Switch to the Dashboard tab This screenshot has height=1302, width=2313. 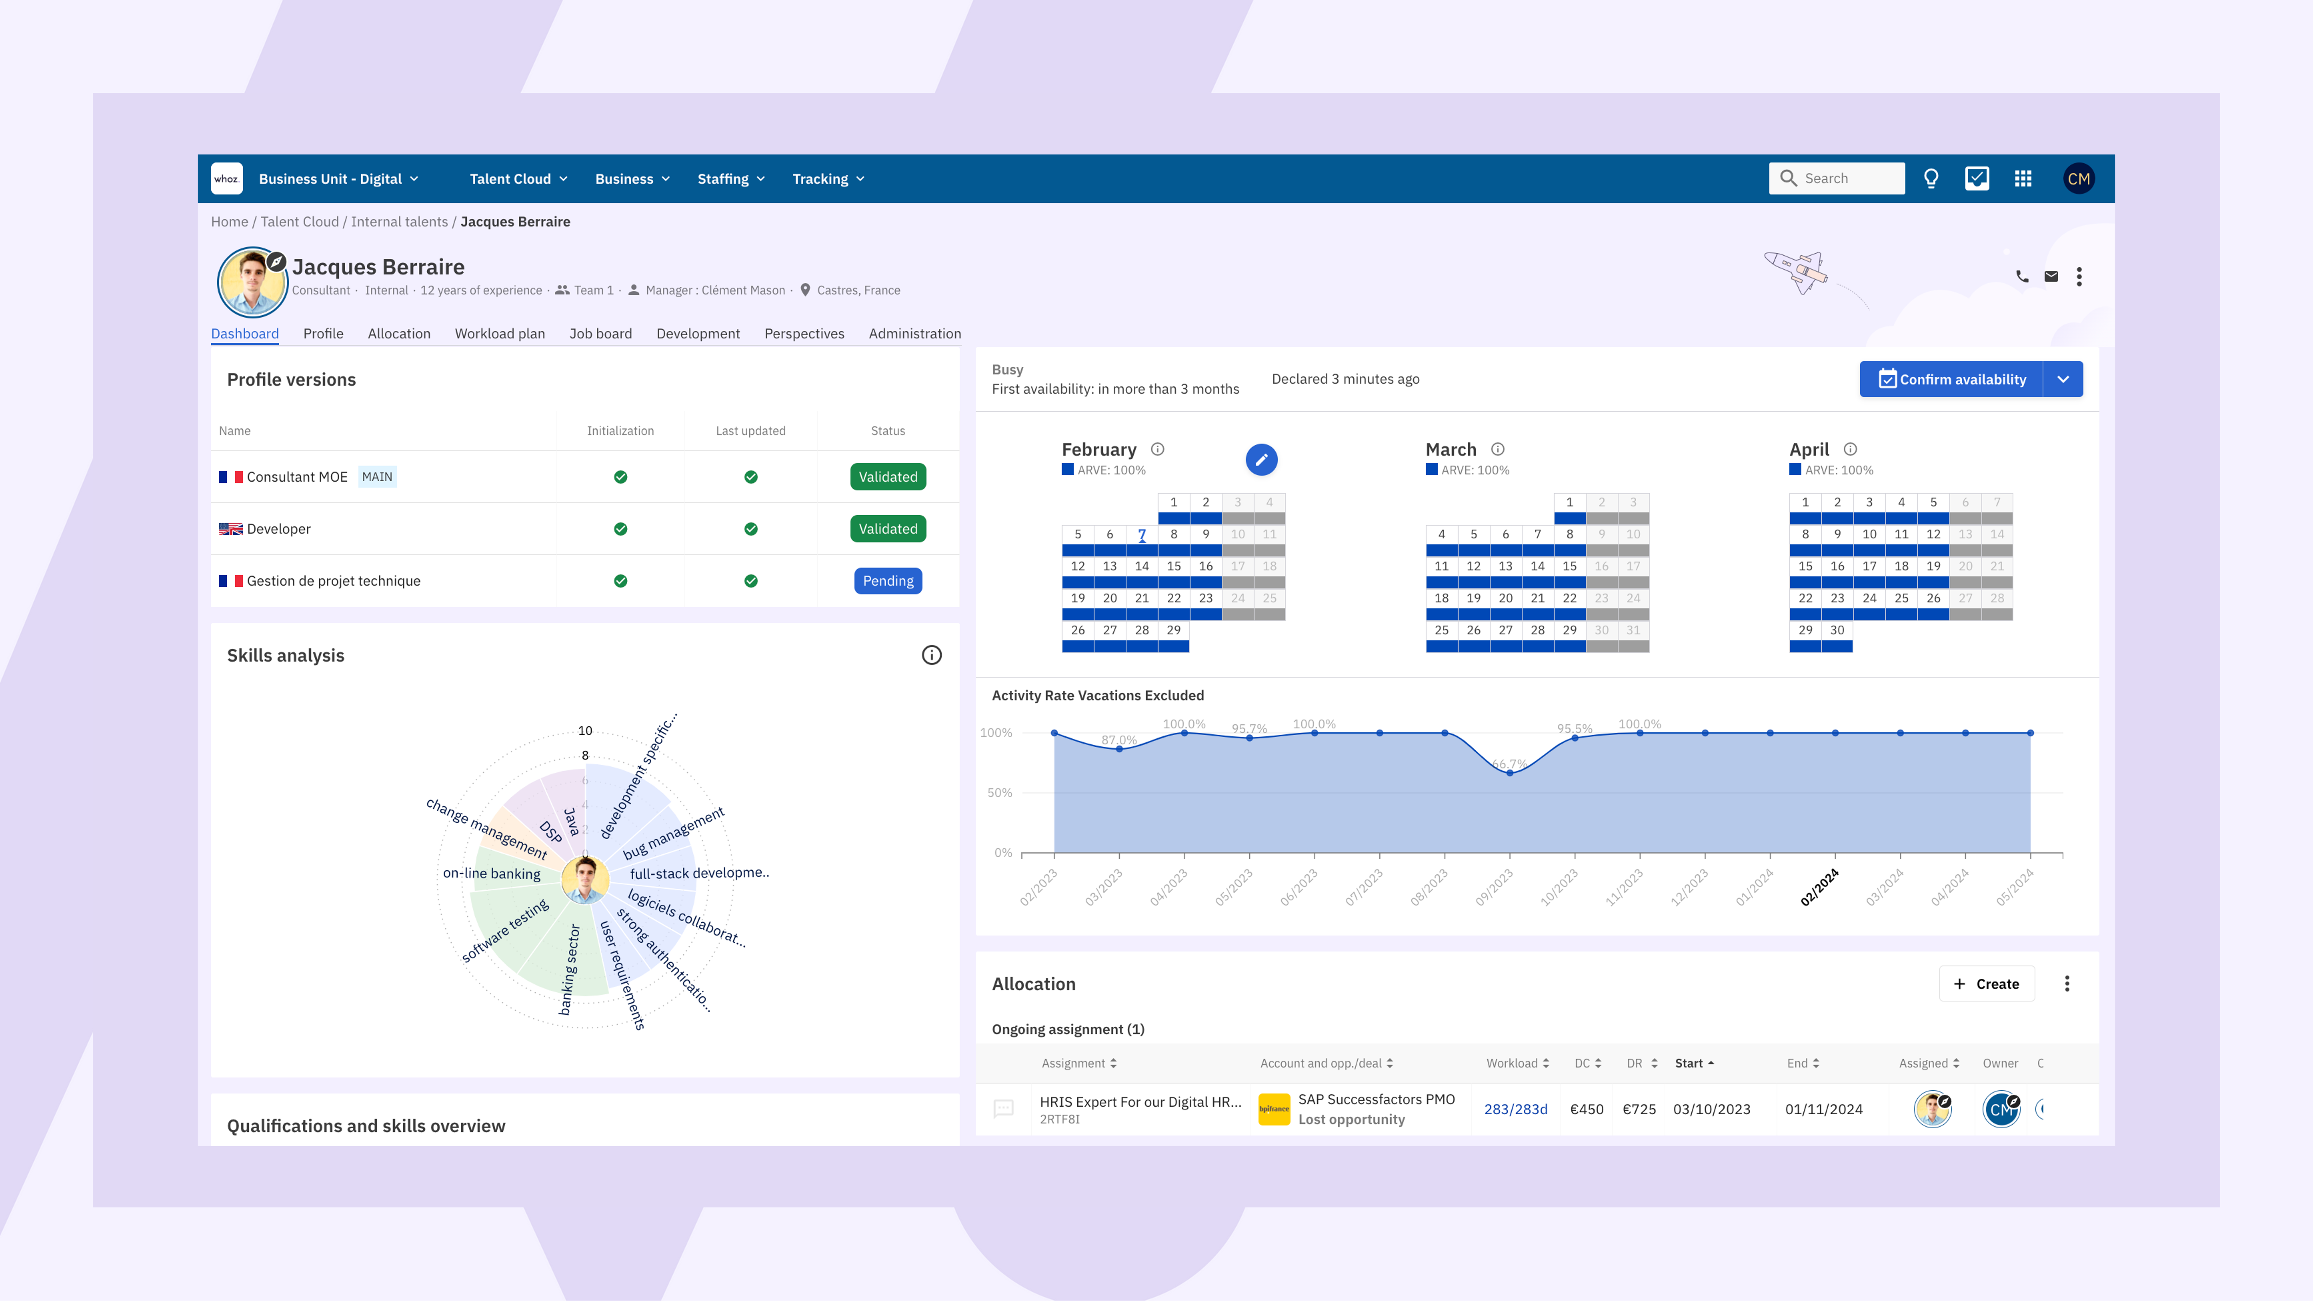pos(244,334)
